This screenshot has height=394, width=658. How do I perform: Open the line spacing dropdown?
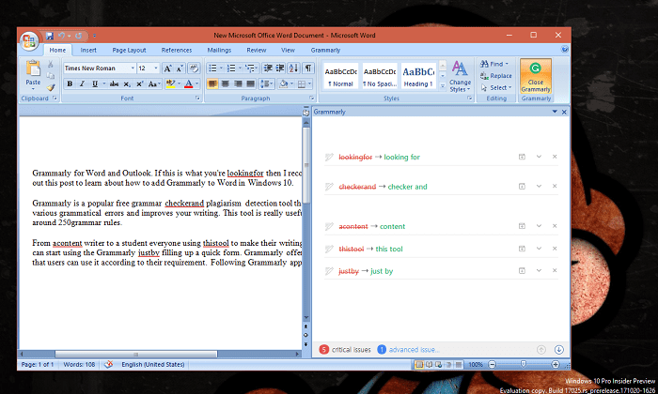(266, 83)
